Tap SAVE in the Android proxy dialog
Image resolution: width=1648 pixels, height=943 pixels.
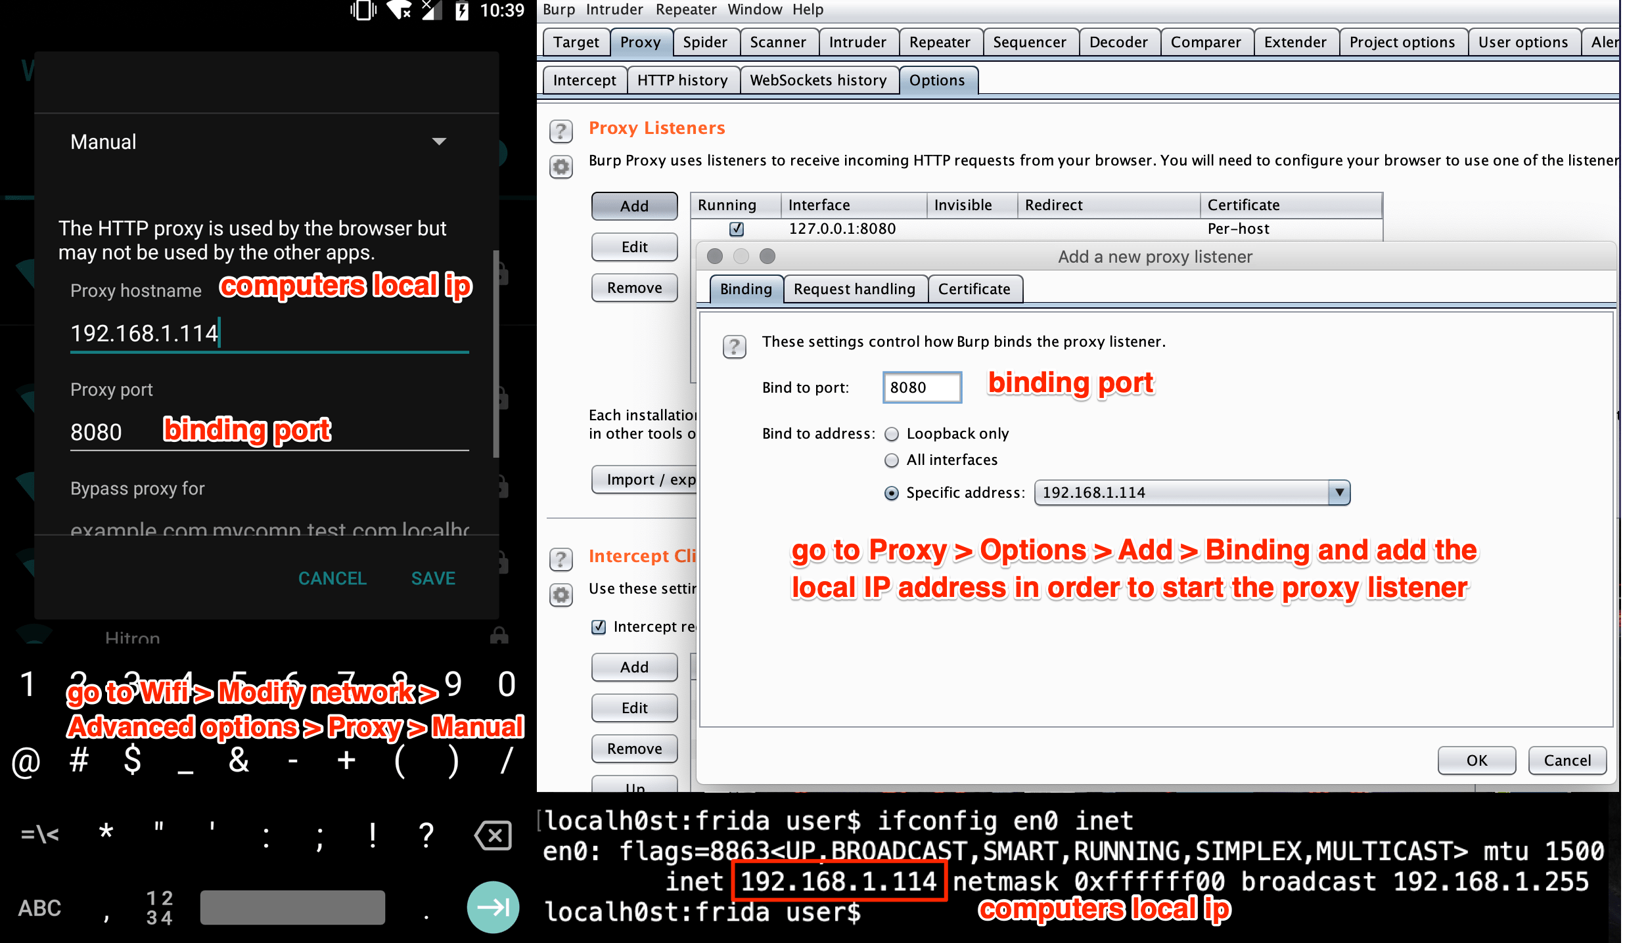[432, 579]
